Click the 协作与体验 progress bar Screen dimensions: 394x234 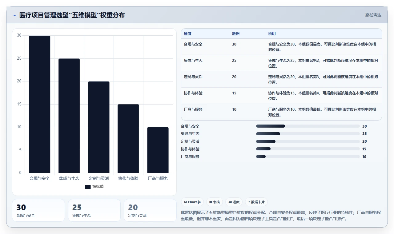[x=308, y=149]
